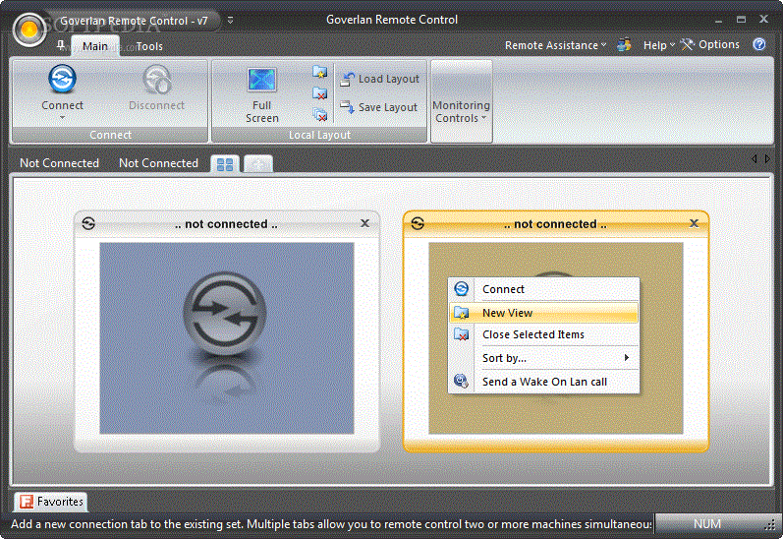Choose Connect from the context menu
Image resolution: width=783 pixels, height=539 pixels.
pyautogui.click(x=544, y=289)
